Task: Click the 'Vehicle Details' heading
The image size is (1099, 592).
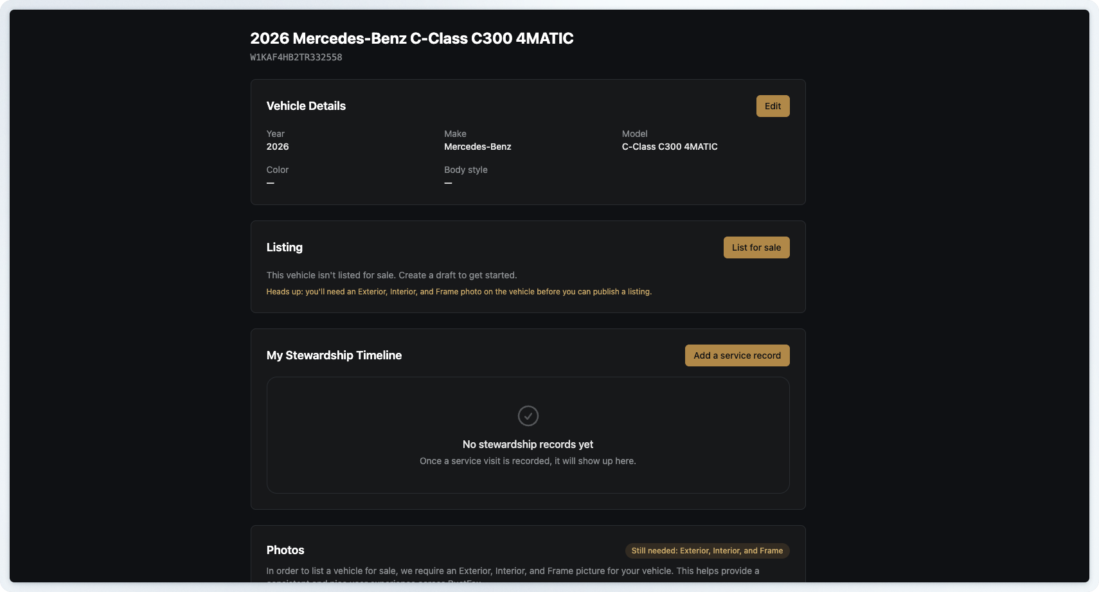Action: 306,106
